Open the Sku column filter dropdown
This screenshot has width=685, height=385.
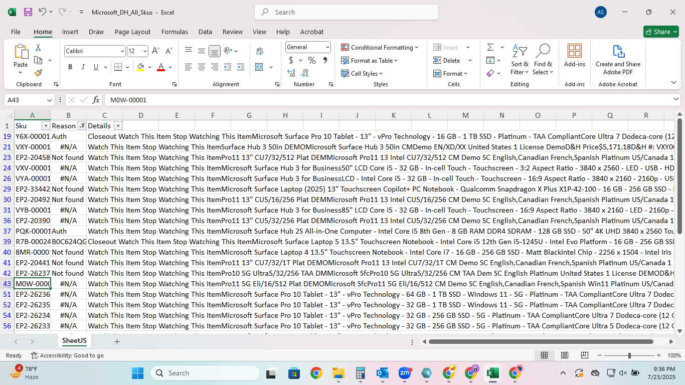46,126
